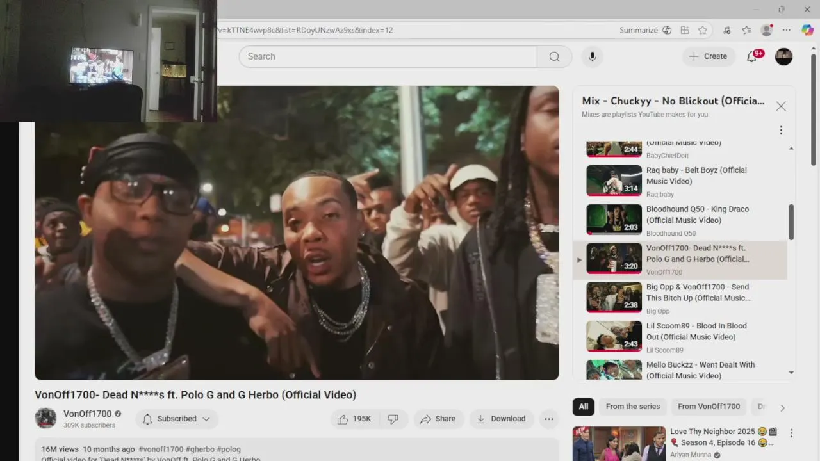Start voice search with the microphone icon

[592, 56]
